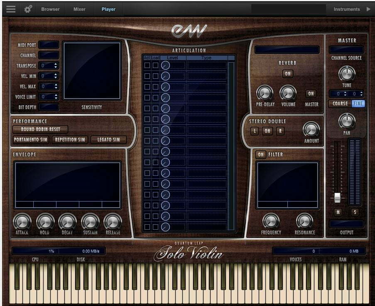Click the filter Resonance knob
Viewport: 375px width, 306px height.
coord(304,221)
